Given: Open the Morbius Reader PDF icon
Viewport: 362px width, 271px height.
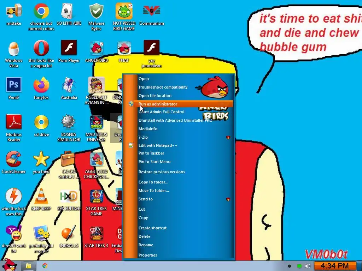Looking at the screenshot, I should (14, 122).
